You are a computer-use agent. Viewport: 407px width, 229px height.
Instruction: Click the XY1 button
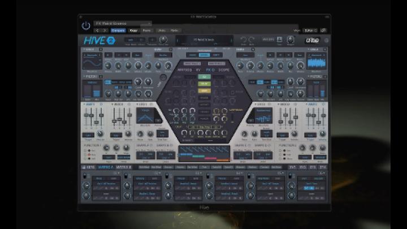(293, 167)
